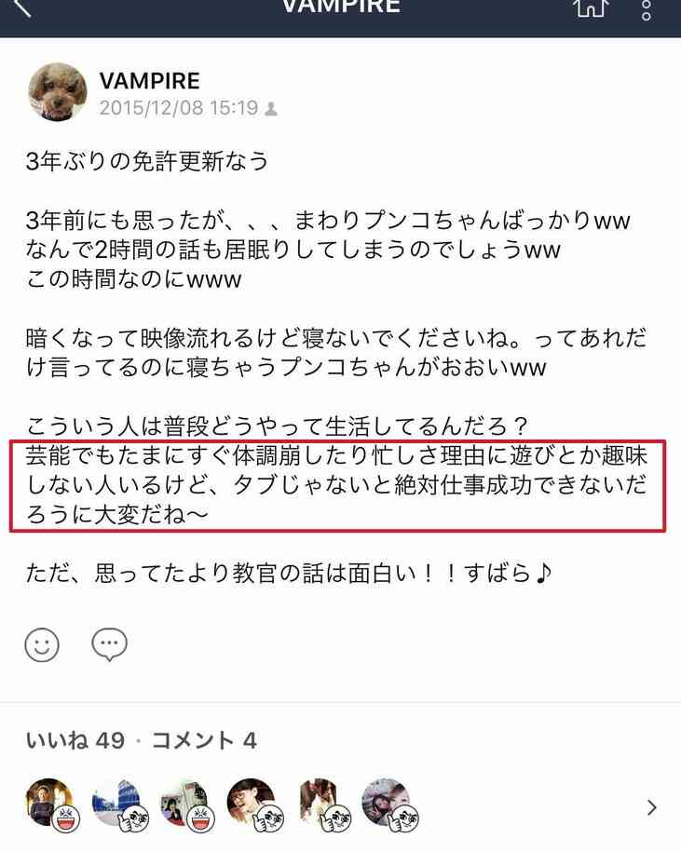Viewport: 681px width, 852px height.
Task: Open the home icon in header
Action: (x=591, y=7)
